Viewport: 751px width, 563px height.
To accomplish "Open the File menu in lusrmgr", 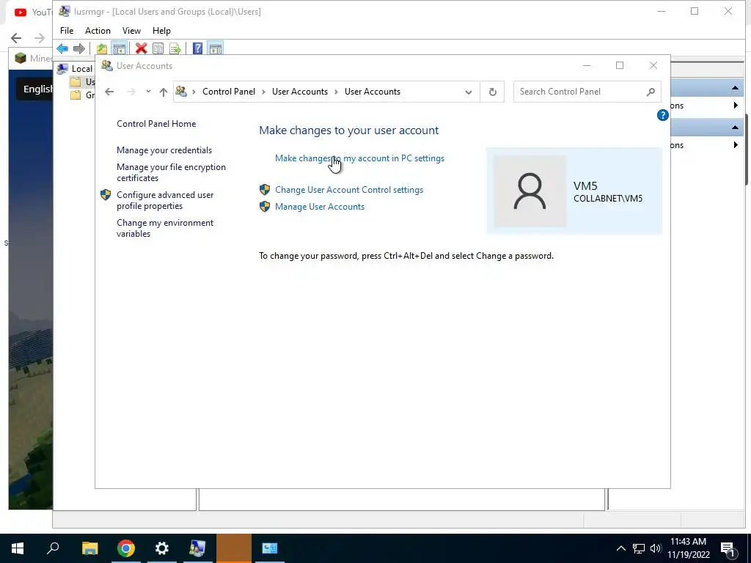I will pos(67,31).
